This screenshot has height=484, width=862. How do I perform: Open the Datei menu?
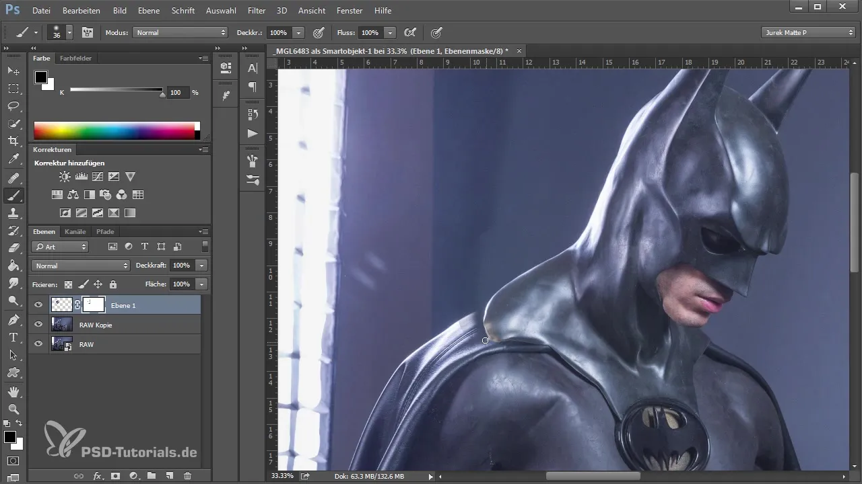point(41,11)
